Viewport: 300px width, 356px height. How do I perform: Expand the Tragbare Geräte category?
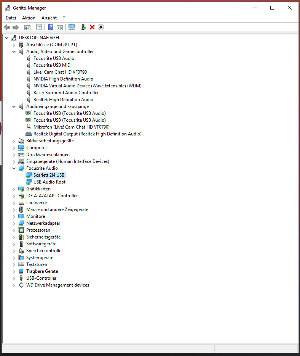(x=14, y=272)
